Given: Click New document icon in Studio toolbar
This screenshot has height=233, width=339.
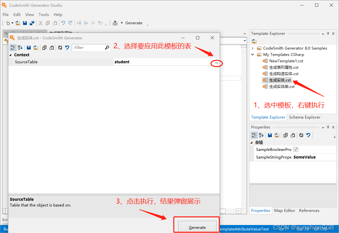Looking at the screenshot, I should tap(8, 23).
